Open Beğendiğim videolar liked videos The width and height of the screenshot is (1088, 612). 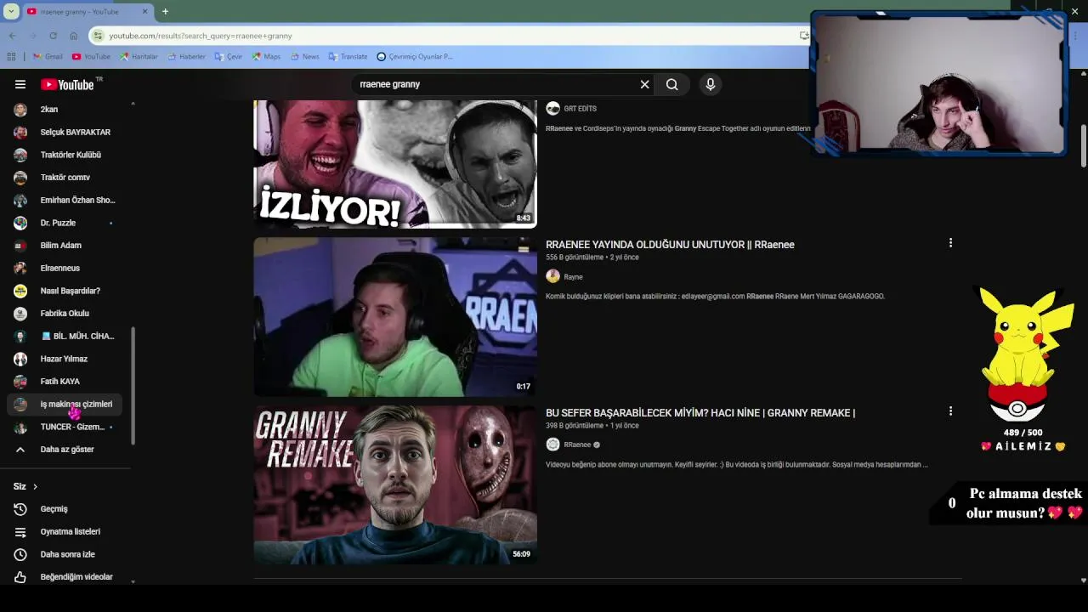pos(65,576)
